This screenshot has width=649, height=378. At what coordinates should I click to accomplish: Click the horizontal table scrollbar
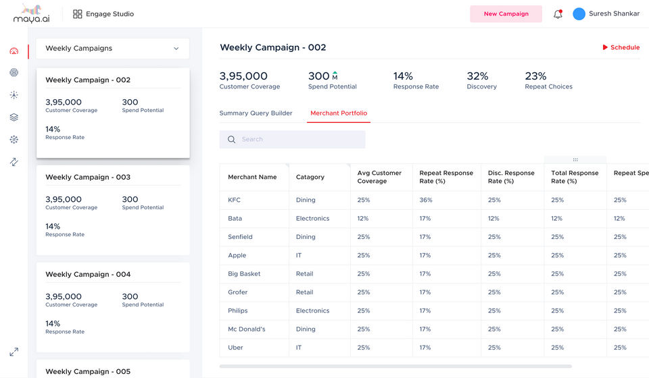(395, 367)
